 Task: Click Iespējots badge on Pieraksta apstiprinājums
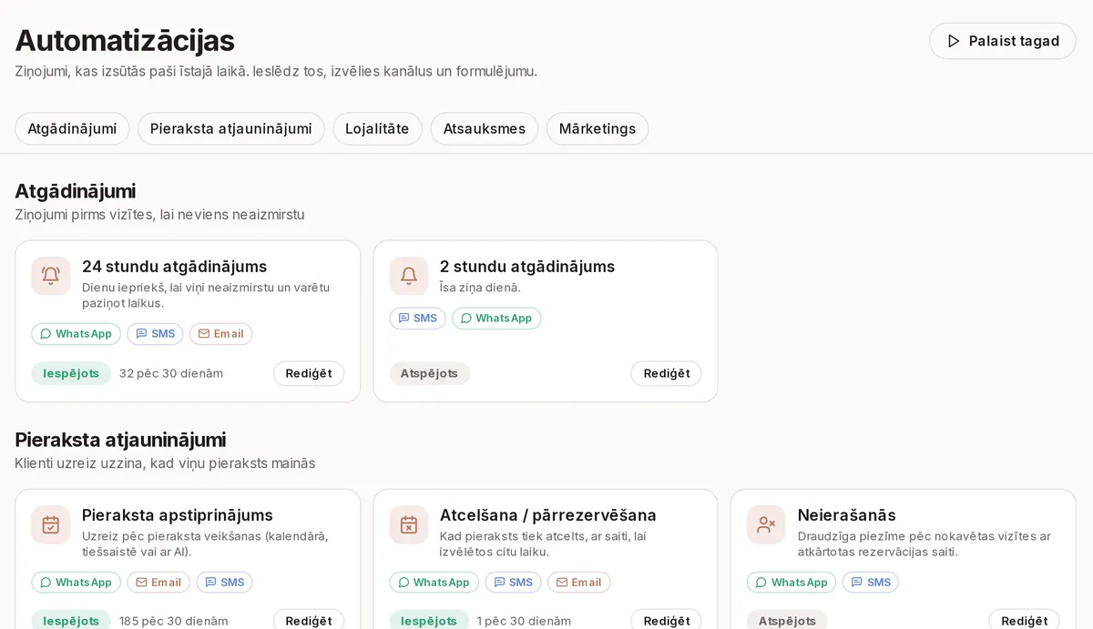coord(71,621)
